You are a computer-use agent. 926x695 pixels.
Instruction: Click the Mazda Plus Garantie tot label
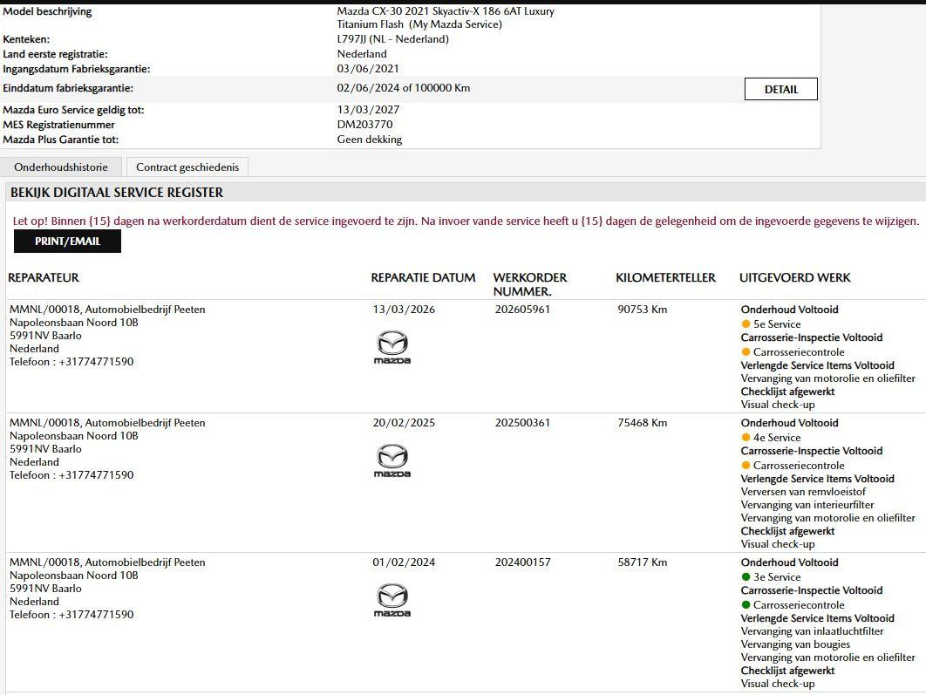pyautogui.click(x=61, y=140)
